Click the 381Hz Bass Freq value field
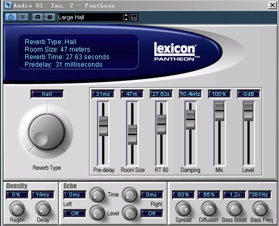Image resolution: width=279 pixels, height=226 pixels. click(x=260, y=195)
